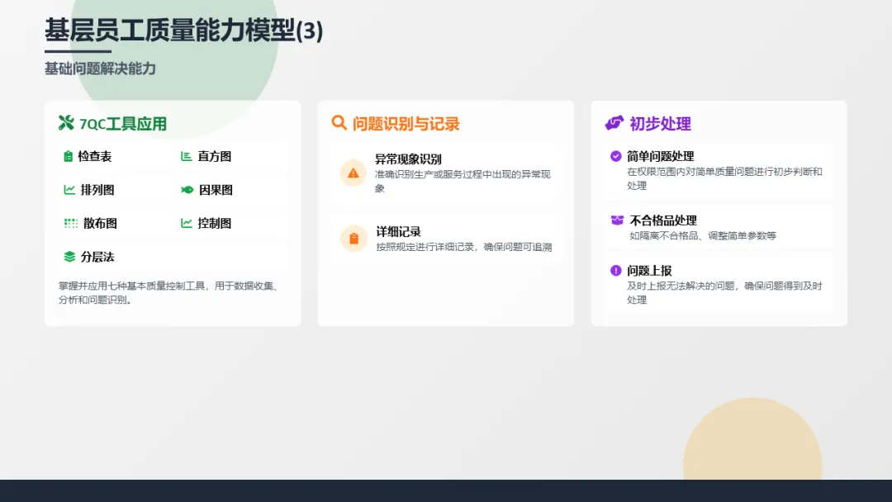Select the subtitle 基础问题解决能力
892x502 pixels.
pos(100,69)
